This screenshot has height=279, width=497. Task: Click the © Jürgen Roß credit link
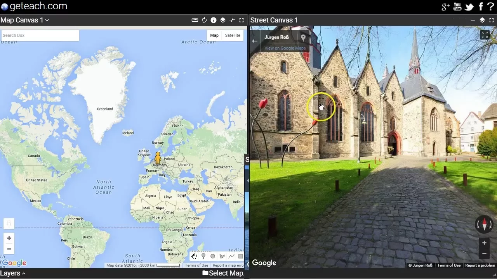[421, 265]
